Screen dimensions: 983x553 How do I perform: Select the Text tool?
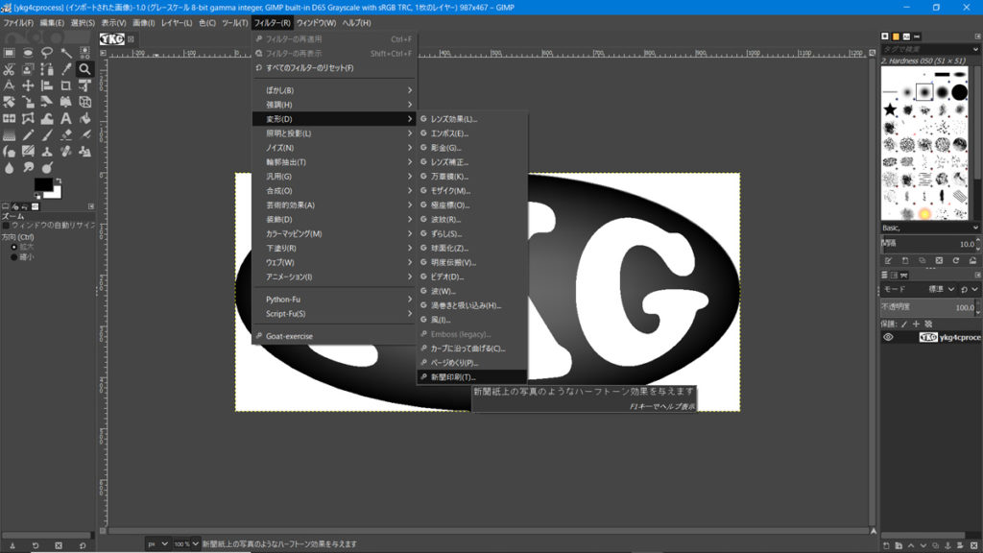pos(66,118)
